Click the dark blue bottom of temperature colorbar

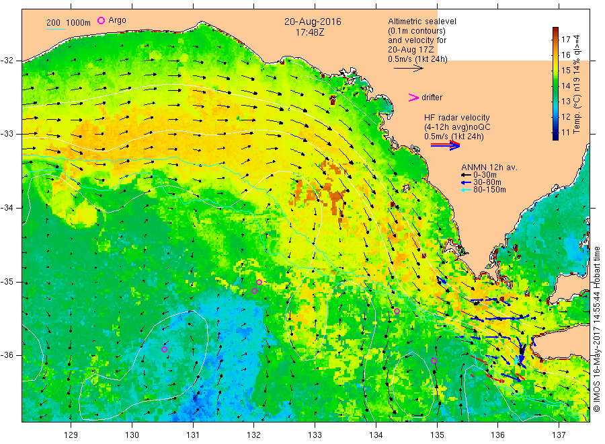pyautogui.click(x=555, y=137)
